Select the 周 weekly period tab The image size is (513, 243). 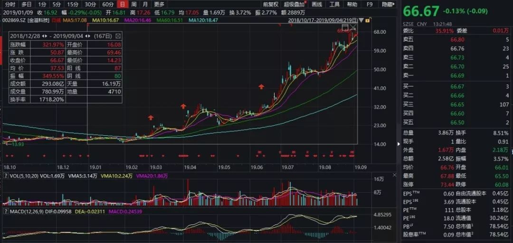(134, 4)
